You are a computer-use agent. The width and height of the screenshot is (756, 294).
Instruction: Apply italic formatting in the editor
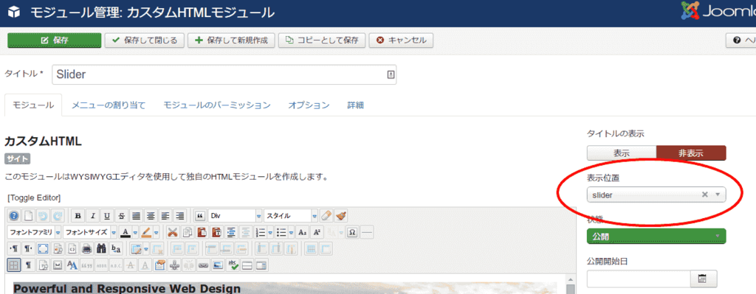point(92,216)
